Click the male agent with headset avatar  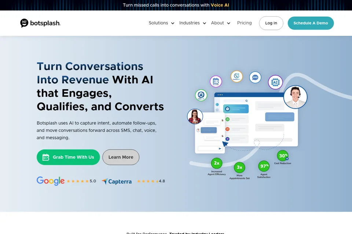295,97
